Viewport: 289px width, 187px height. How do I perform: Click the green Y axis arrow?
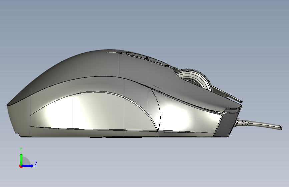coord(21,159)
